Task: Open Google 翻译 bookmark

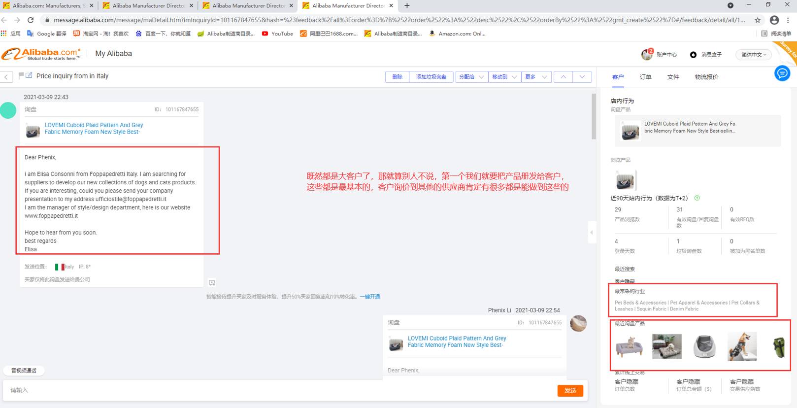Action: pyautogui.click(x=47, y=34)
